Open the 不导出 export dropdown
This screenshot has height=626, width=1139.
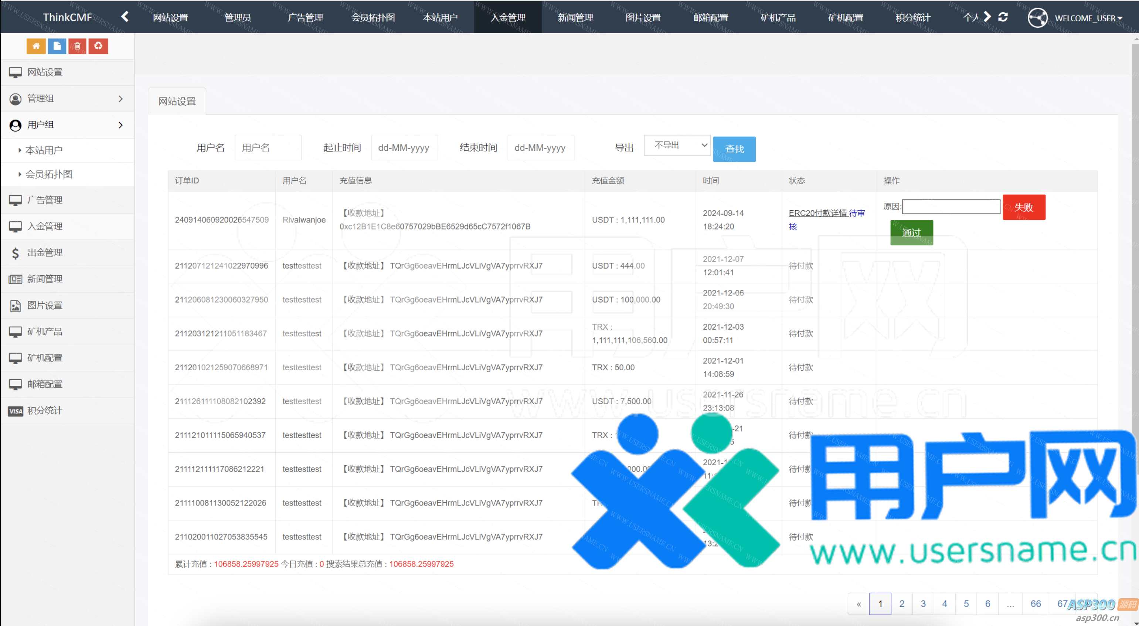point(677,146)
